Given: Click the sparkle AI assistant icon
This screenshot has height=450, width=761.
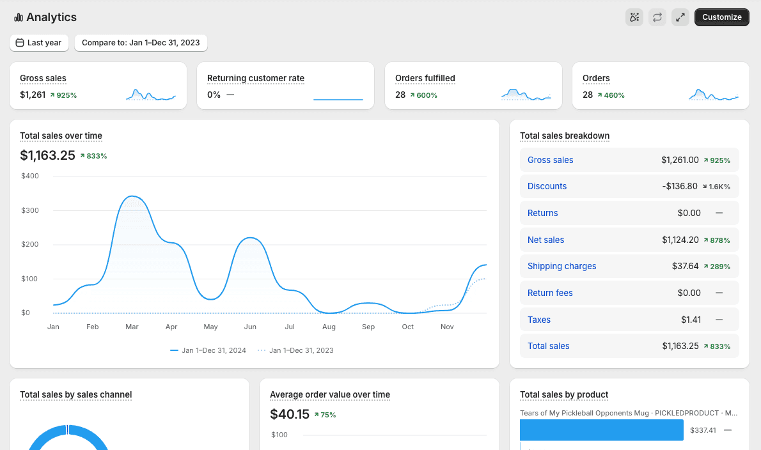Looking at the screenshot, I should 634,17.
